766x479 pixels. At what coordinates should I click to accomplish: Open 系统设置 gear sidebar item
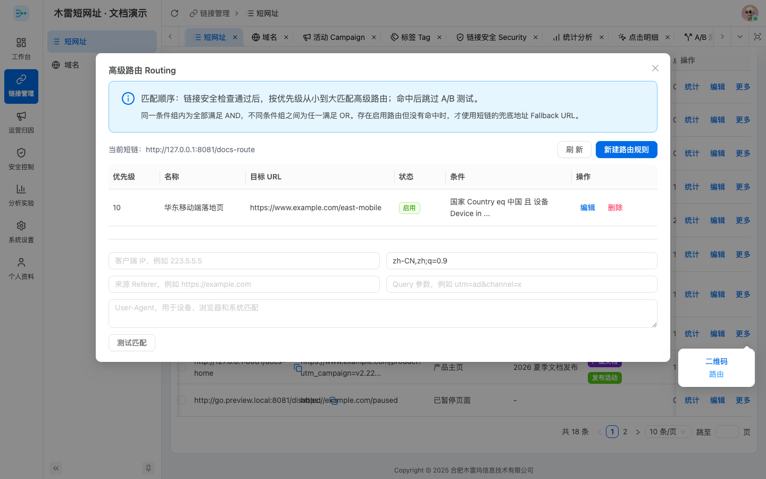21,232
